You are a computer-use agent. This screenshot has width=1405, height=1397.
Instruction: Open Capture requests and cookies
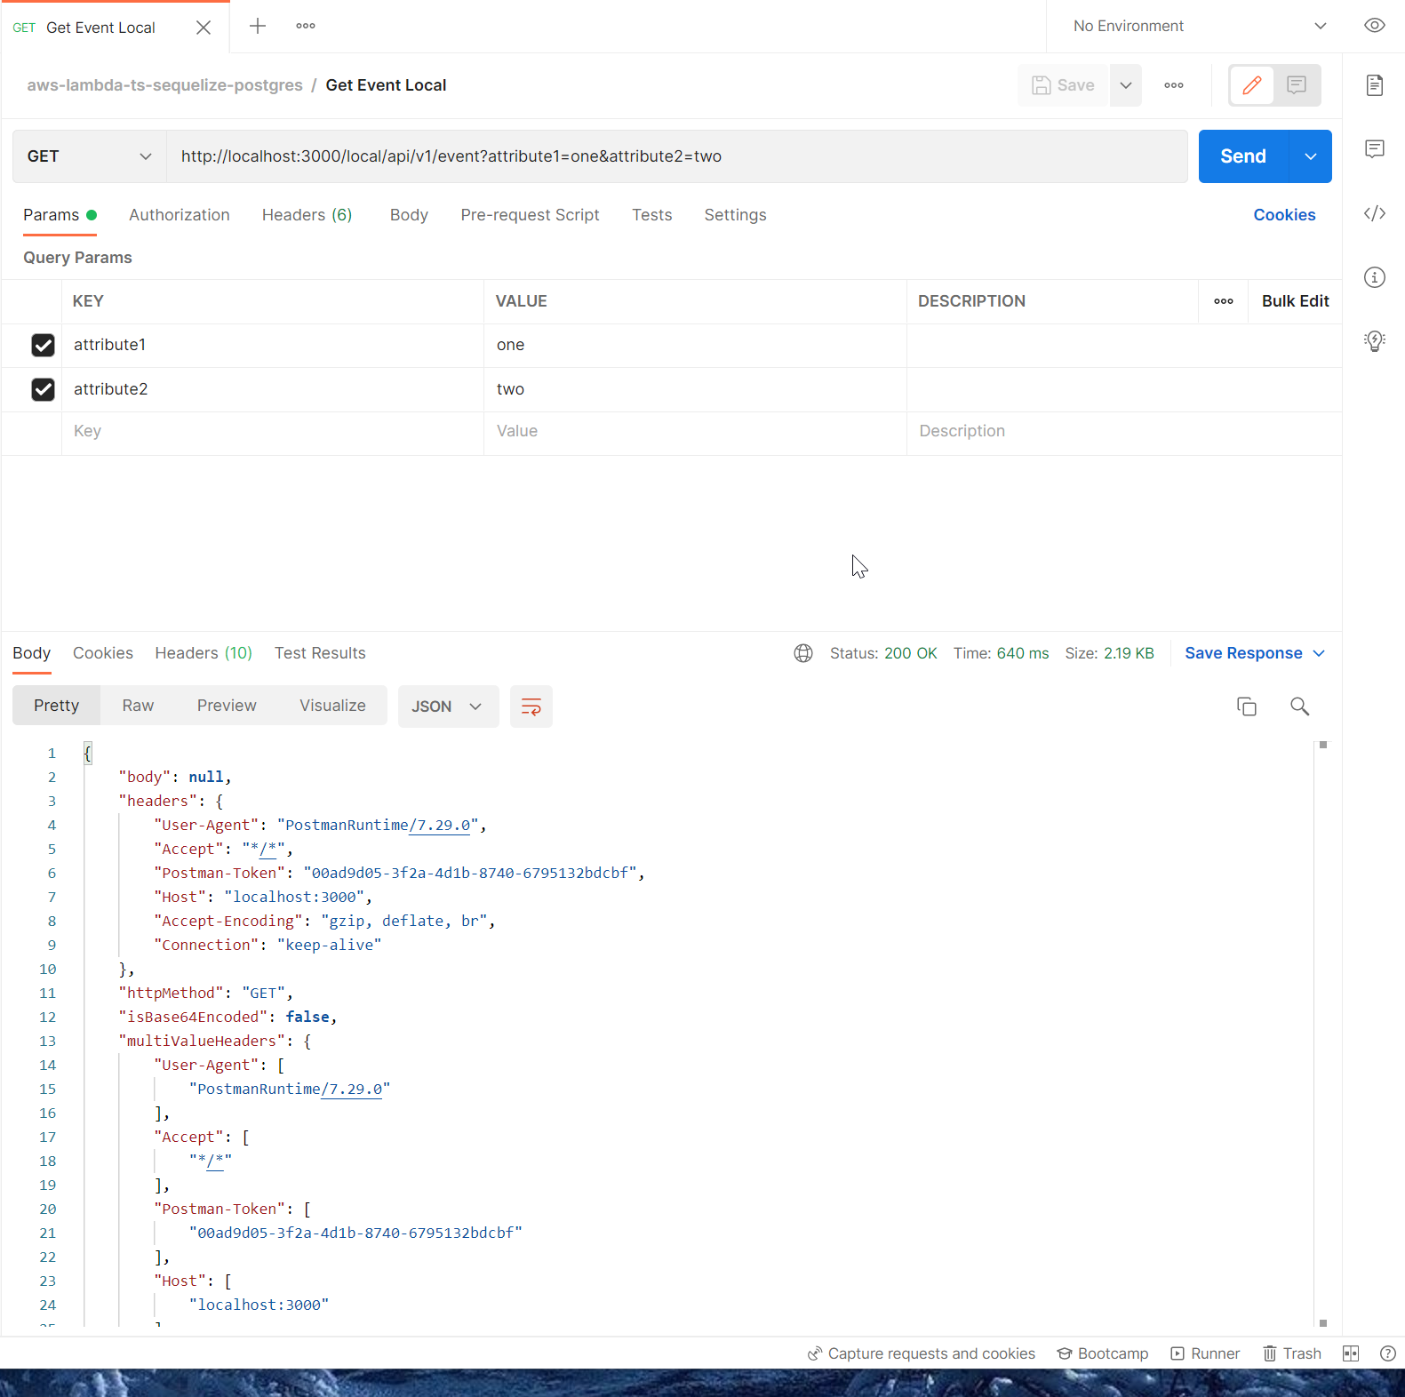pyautogui.click(x=922, y=1353)
